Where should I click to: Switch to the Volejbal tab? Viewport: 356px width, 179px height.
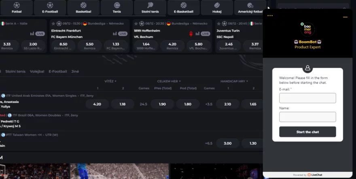[37, 71]
